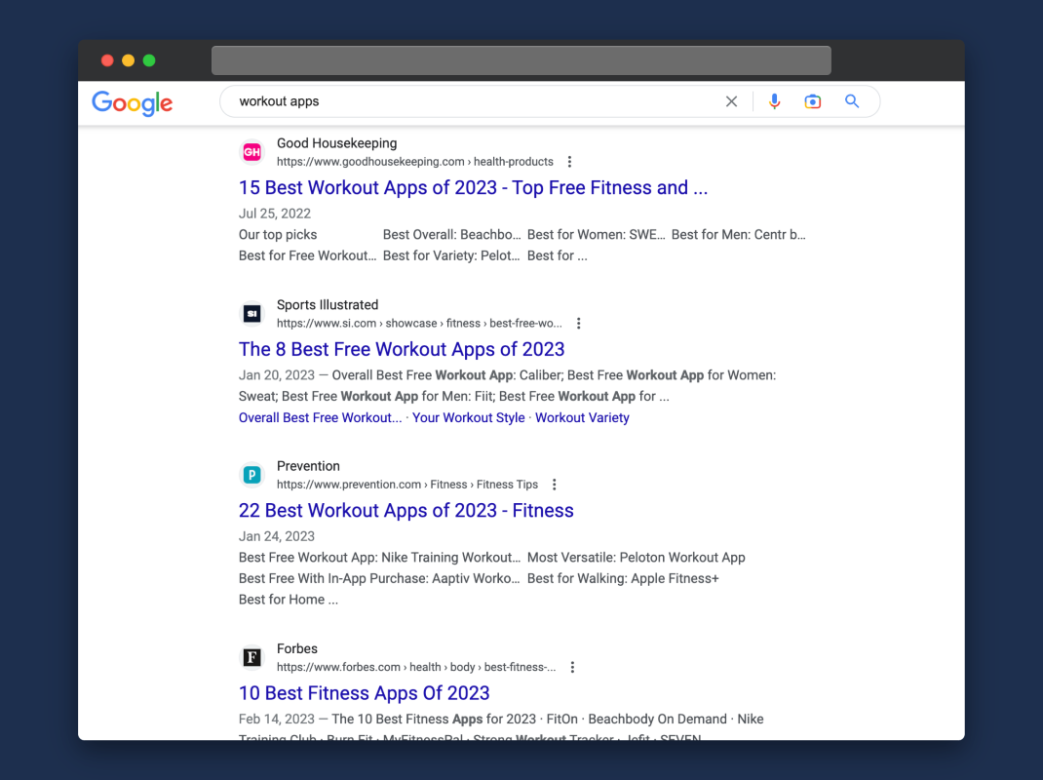
Task: Click the Google logo
Action: click(132, 103)
